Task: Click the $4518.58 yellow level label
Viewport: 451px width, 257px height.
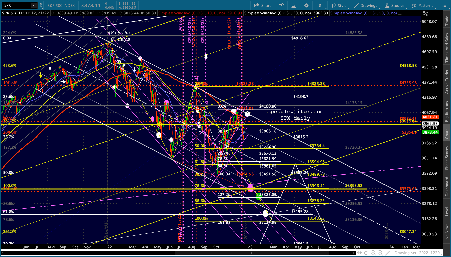Action: [408, 66]
